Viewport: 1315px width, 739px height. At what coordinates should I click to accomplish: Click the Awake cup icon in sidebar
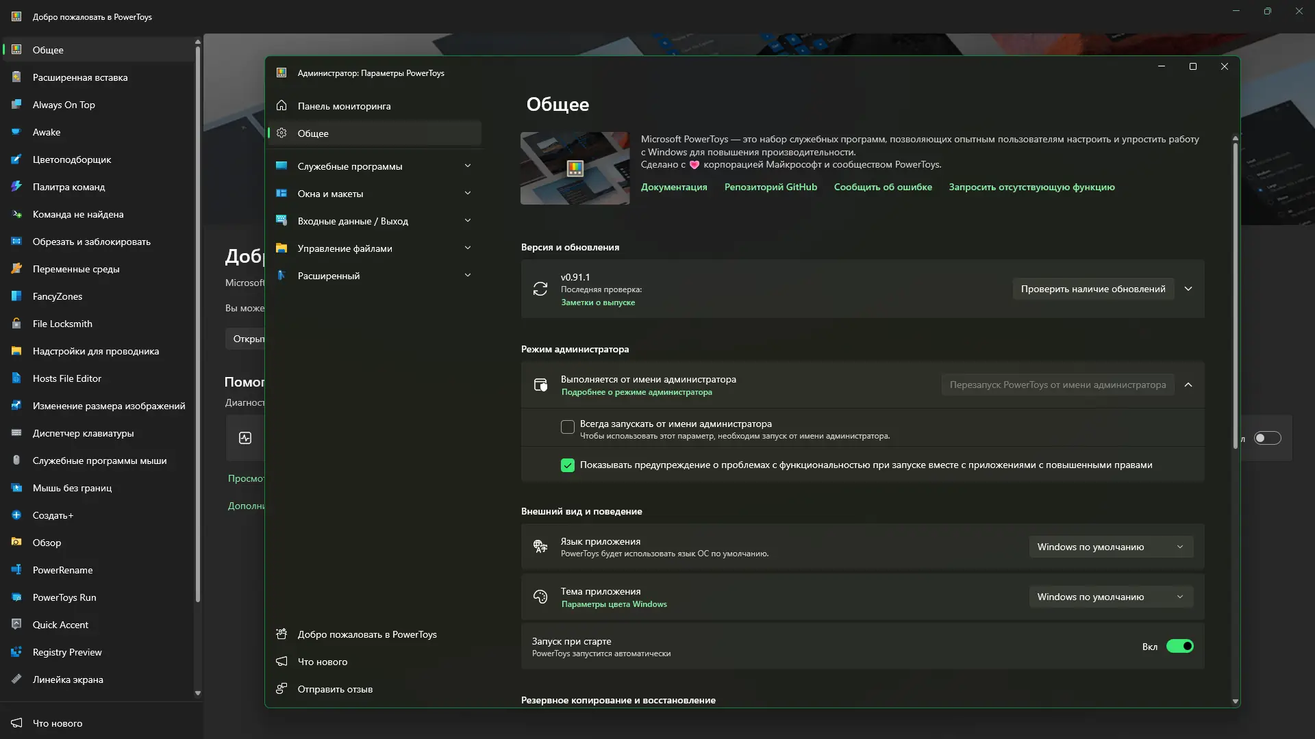coord(16,132)
